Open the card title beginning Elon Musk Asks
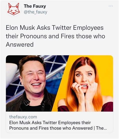 58,125
